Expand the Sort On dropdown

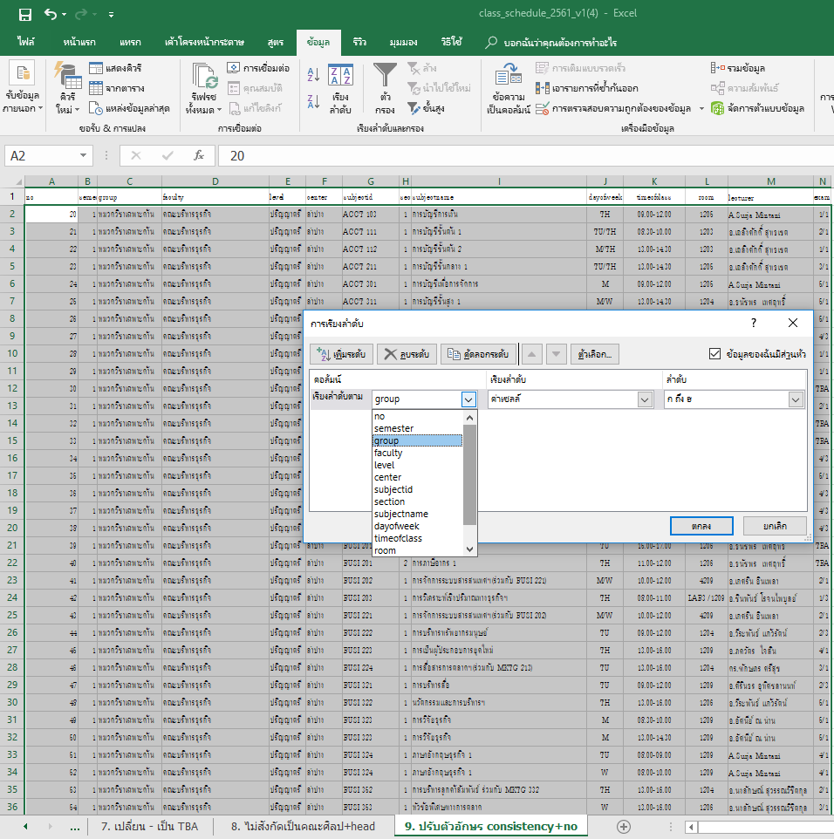(645, 399)
